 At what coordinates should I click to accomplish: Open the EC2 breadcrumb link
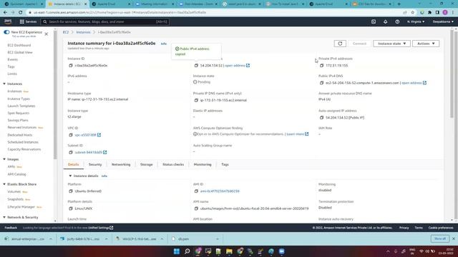(66, 32)
